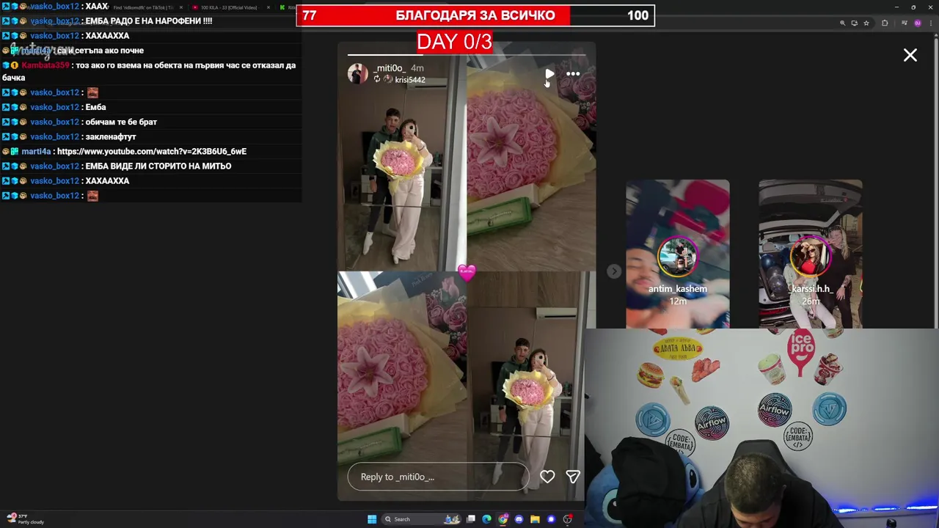Open the Windows Start menu
This screenshot has height=528, width=939.
(372, 519)
